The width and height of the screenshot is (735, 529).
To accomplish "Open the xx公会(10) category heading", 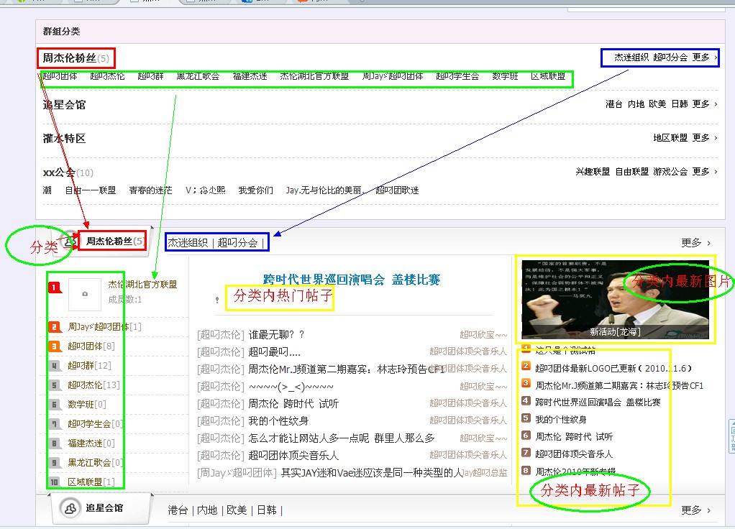I will point(68,172).
